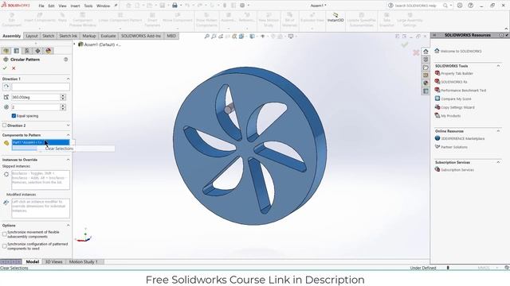Collapse the Options section
Image resolution: width=510 pixels, height=286 pixels.
pos(68,225)
